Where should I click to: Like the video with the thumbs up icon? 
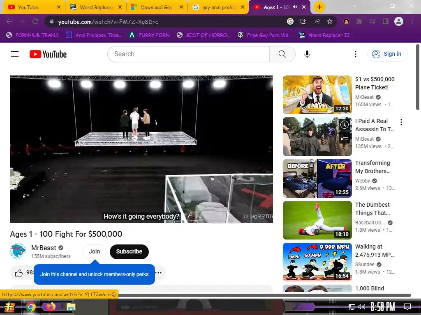[19, 273]
